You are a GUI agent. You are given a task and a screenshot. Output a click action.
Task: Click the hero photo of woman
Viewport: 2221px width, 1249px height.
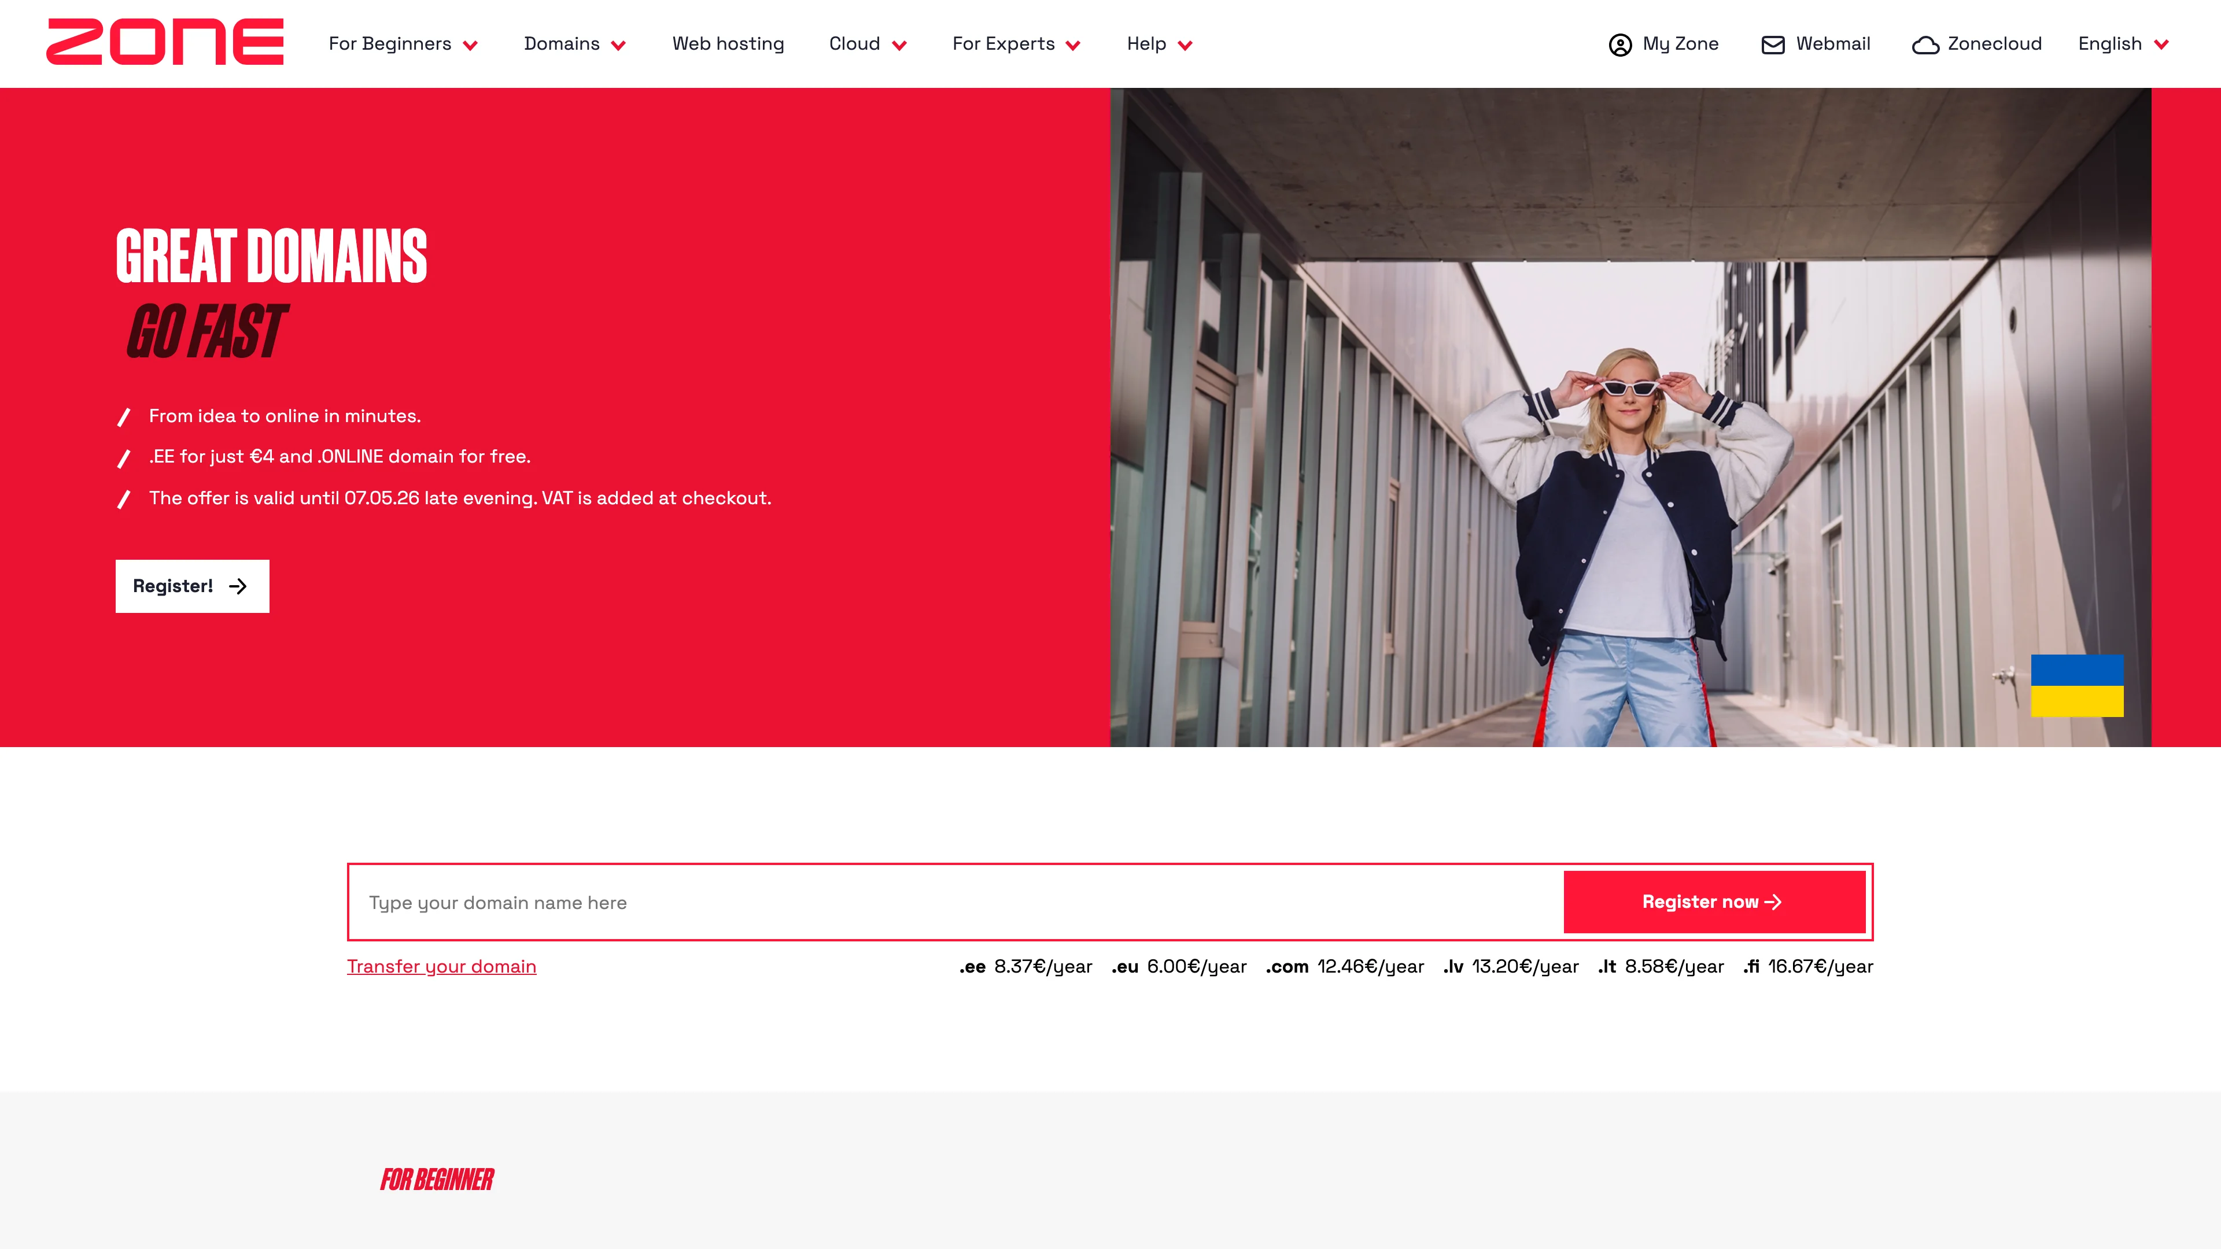click(1629, 417)
